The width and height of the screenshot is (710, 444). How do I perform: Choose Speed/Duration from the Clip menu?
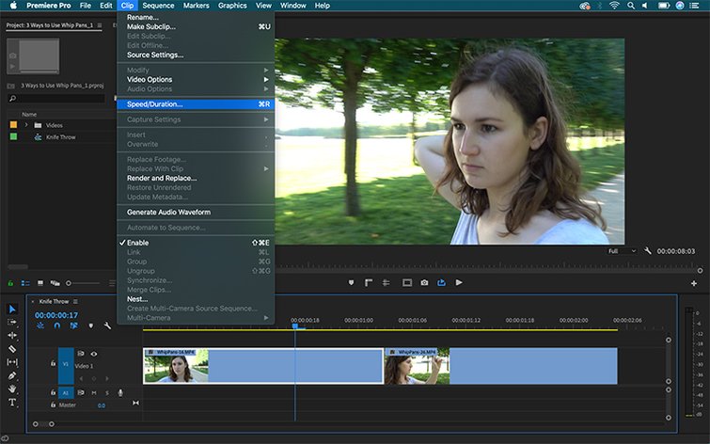pyautogui.click(x=155, y=103)
